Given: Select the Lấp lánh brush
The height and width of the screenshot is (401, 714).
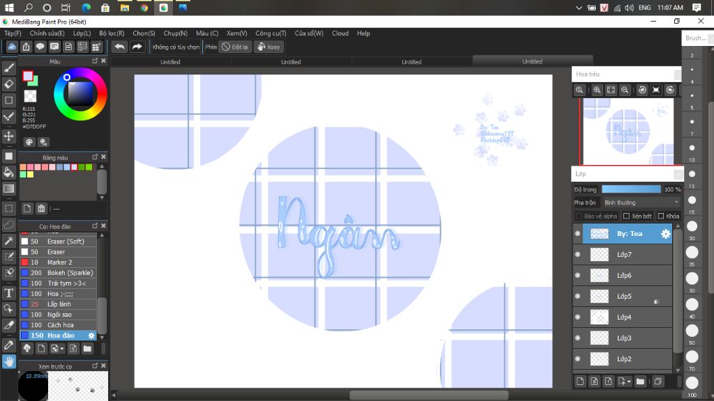Looking at the screenshot, I should pos(59,304).
